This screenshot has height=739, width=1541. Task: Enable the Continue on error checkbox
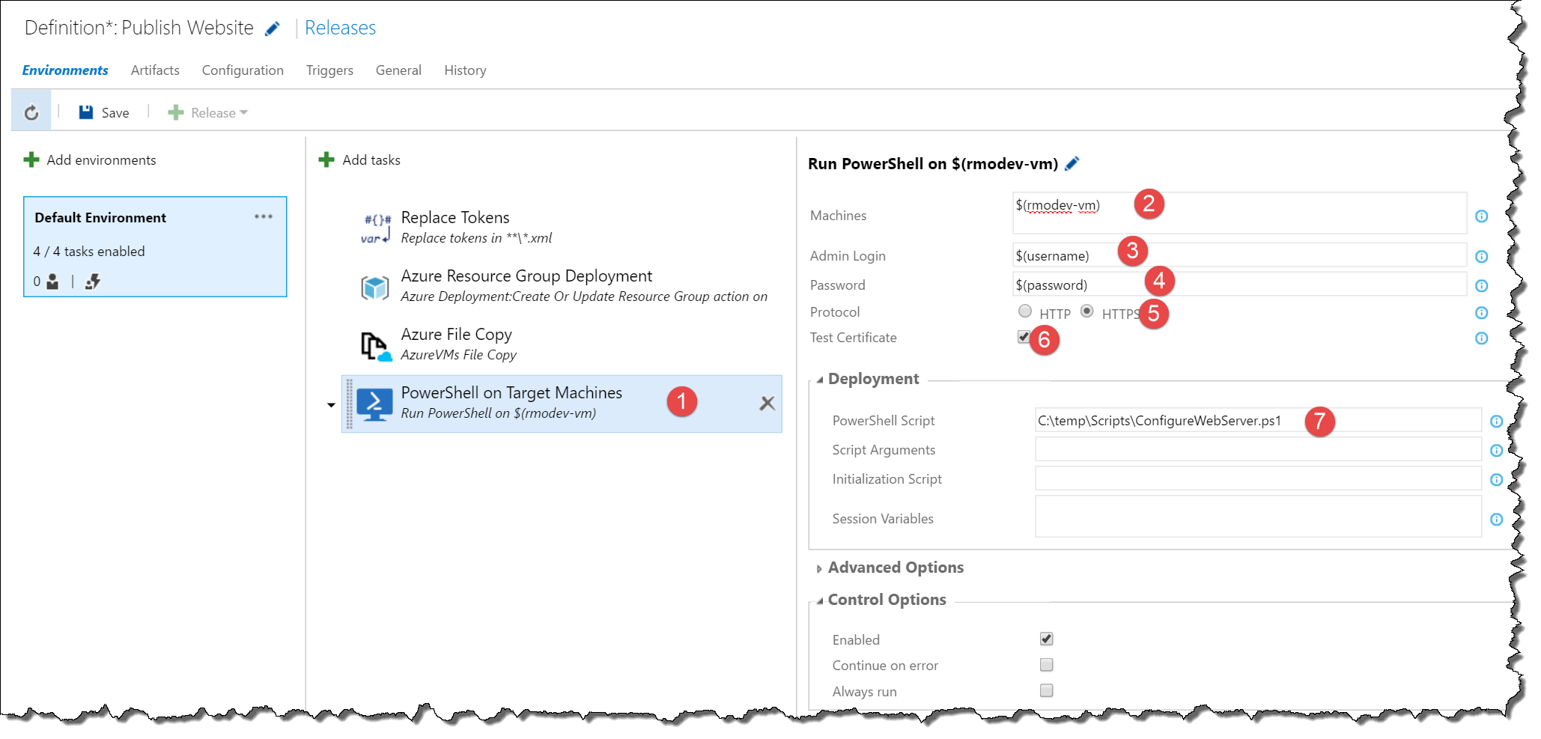point(1046,665)
